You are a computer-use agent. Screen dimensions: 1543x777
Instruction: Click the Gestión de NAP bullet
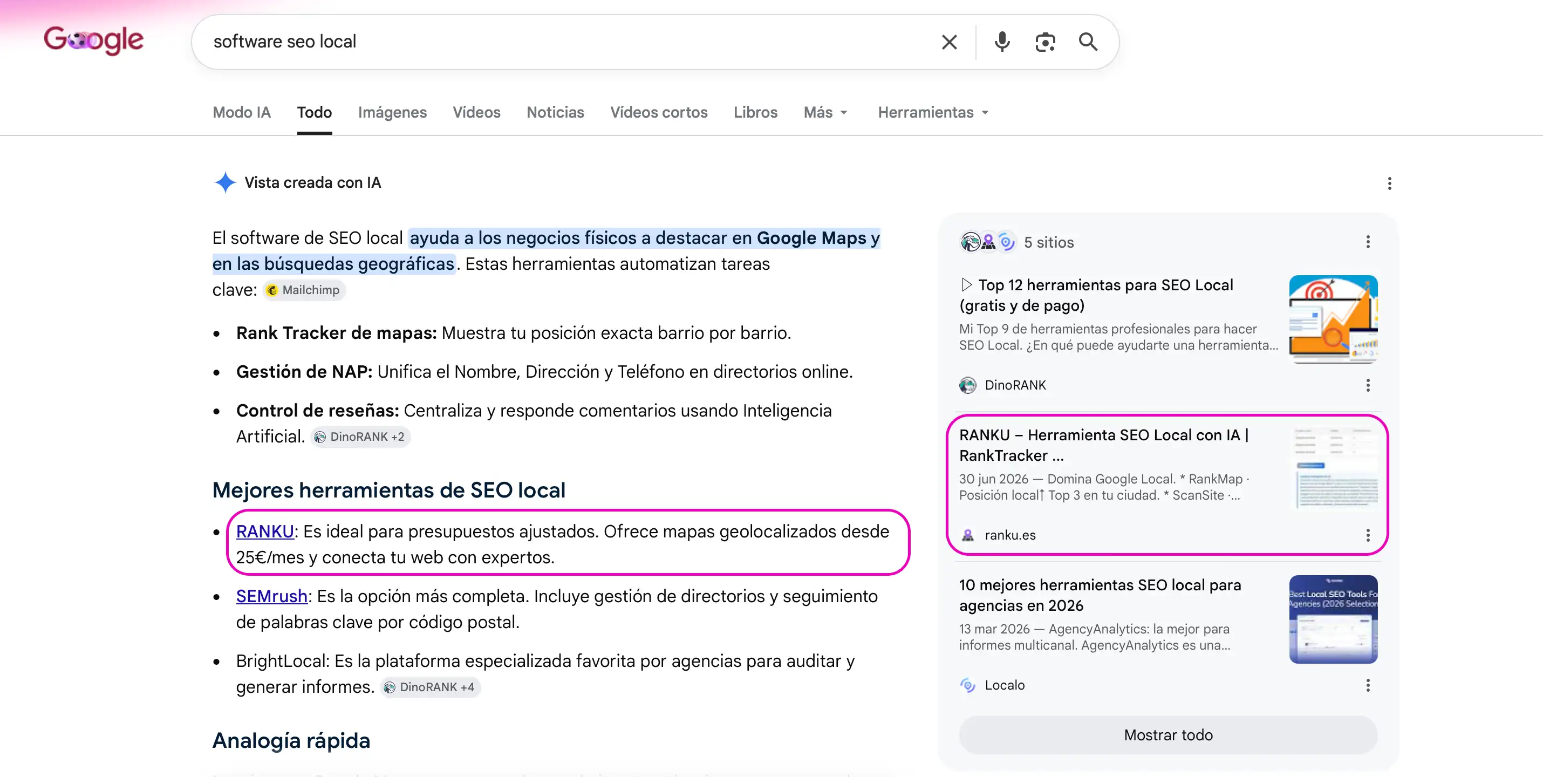point(544,372)
